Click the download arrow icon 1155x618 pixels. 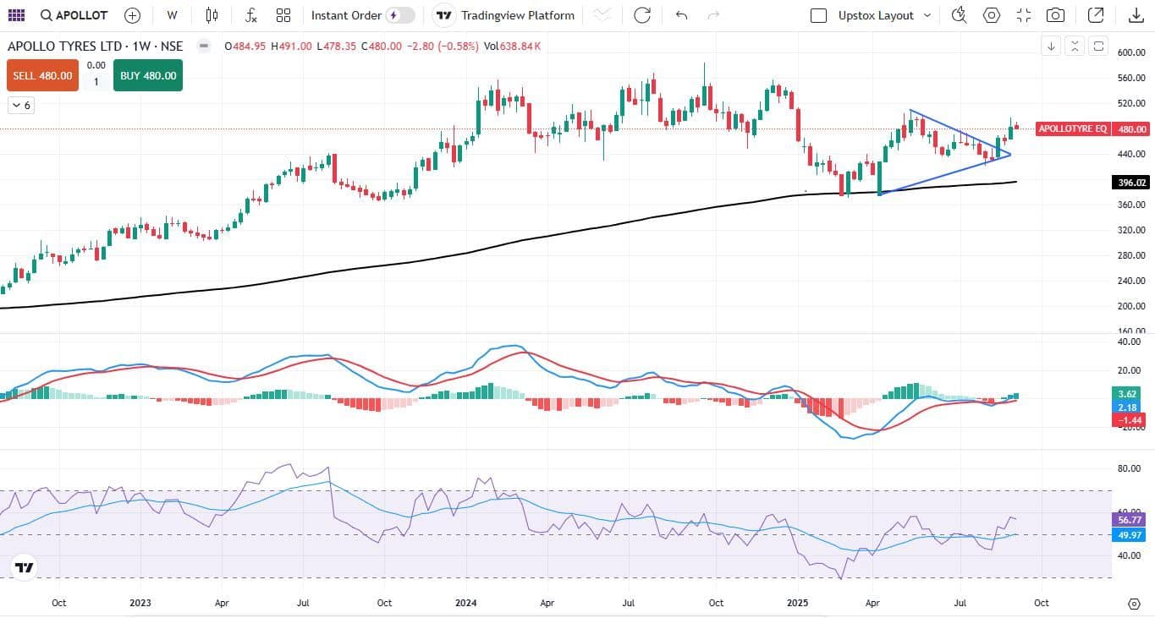(x=1136, y=15)
